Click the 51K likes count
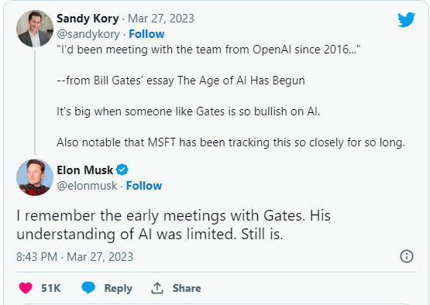This screenshot has width=430, height=305. click(x=50, y=288)
